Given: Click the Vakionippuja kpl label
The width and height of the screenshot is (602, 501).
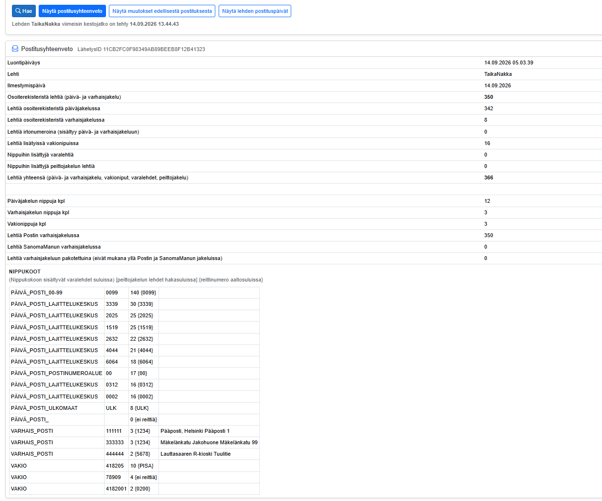Looking at the screenshot, I should coord(27,224).
